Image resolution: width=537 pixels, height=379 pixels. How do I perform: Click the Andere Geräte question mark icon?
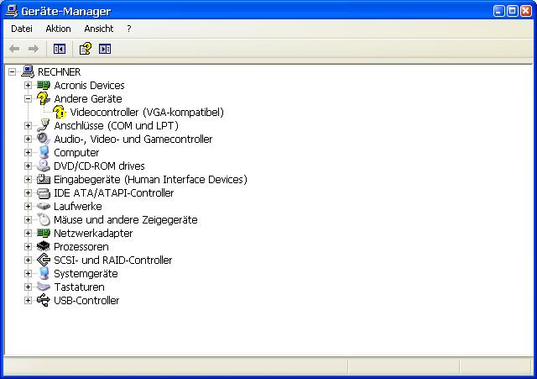click(44, 98)
